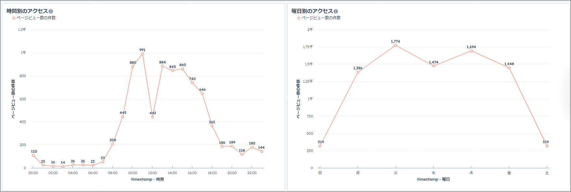
Task: Pick the 860 data point marker
Action: (x=182, y=69)
